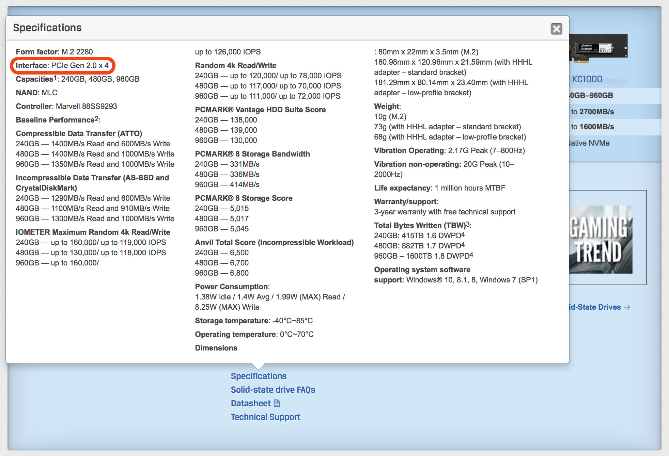This screenshot has height=456, width=669.
Task: Click '10g (M.2)' weight value
Action: (x=390, y=116)
